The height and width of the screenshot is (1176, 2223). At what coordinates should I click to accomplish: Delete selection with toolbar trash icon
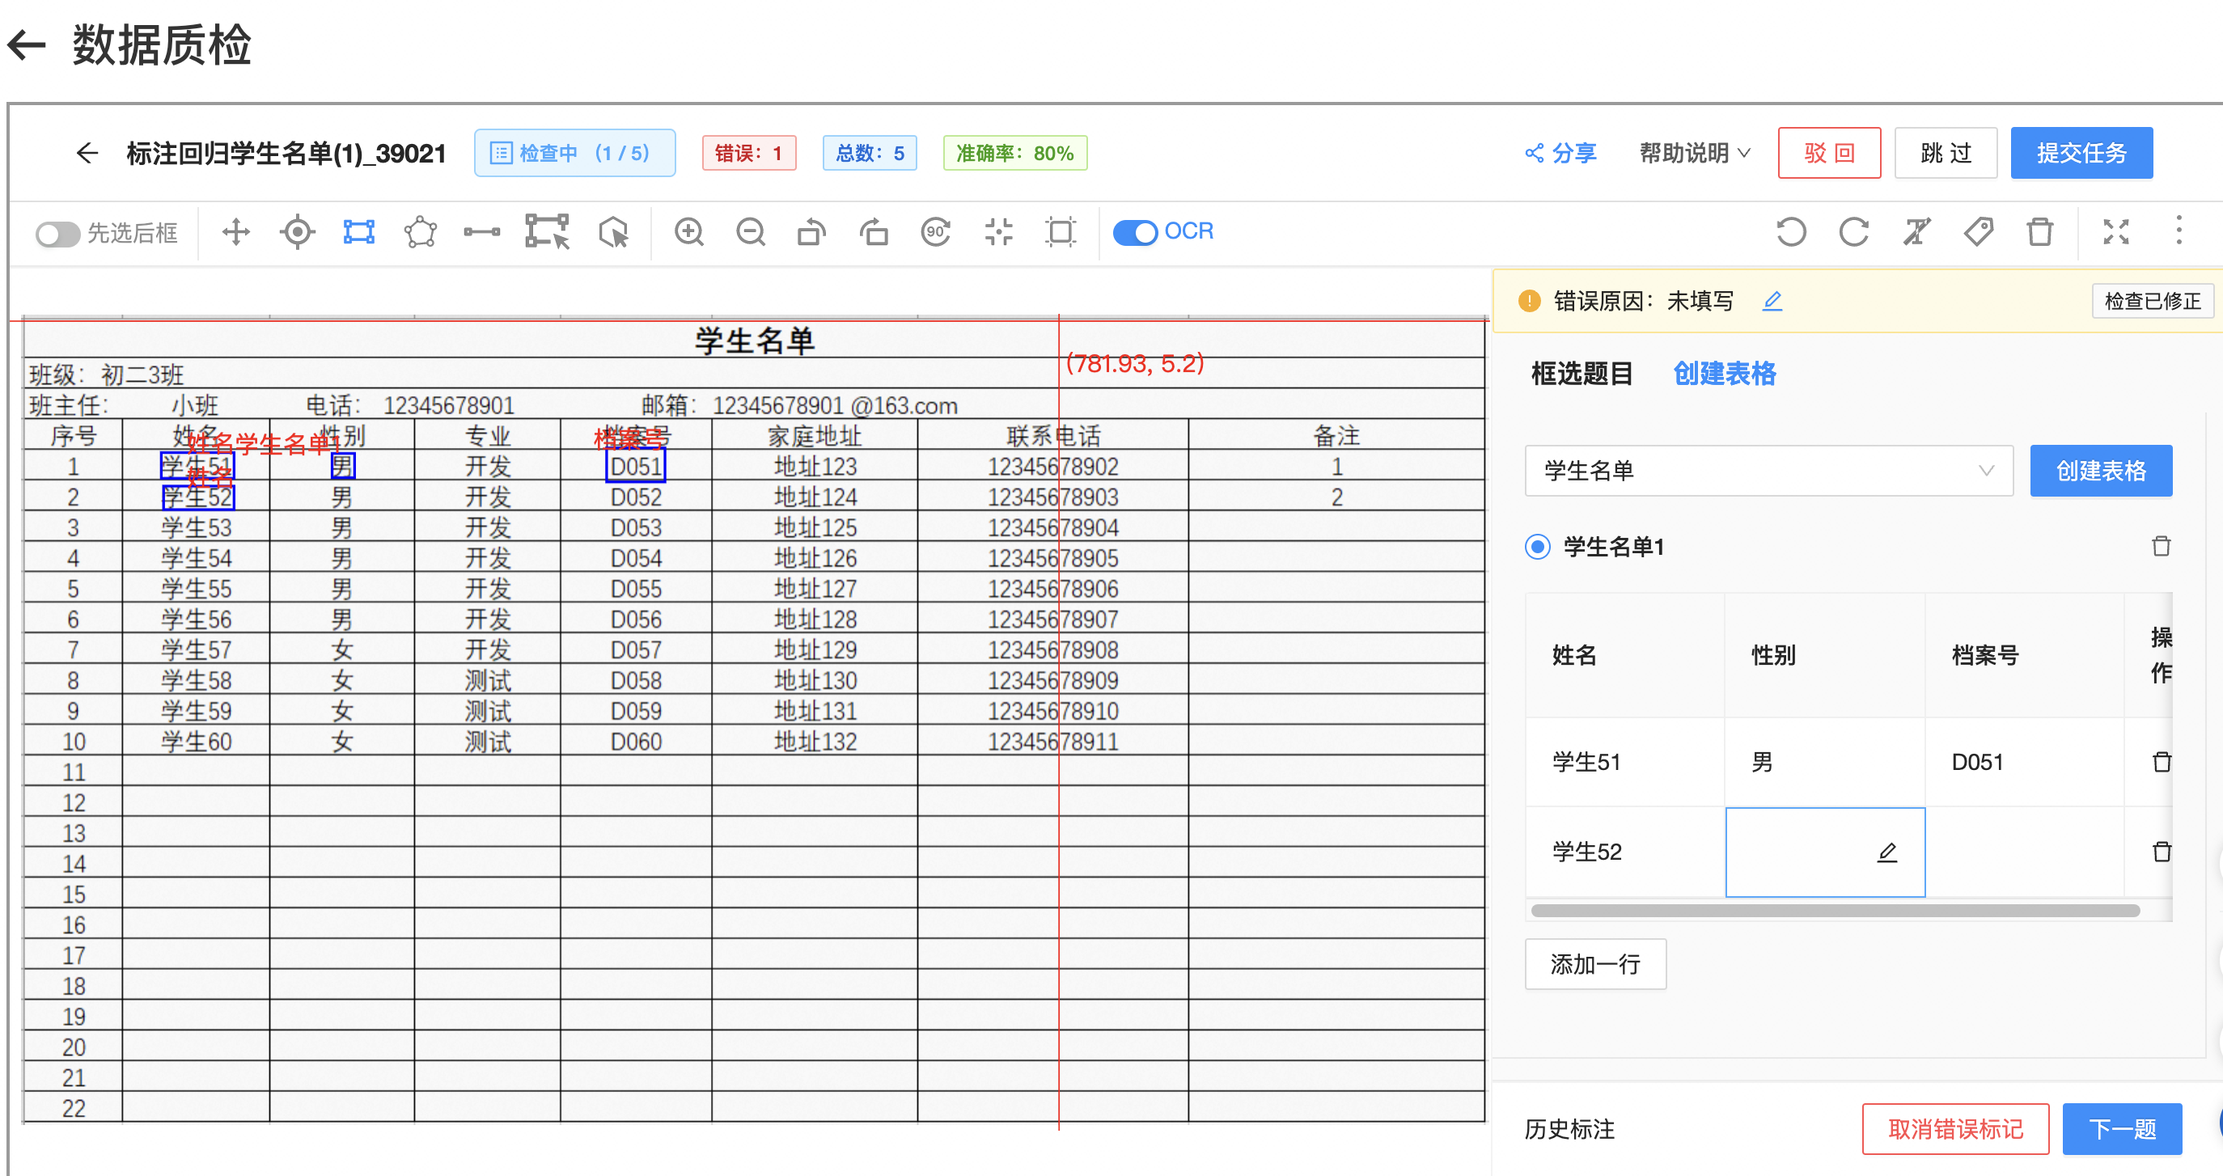[2040, 232]
